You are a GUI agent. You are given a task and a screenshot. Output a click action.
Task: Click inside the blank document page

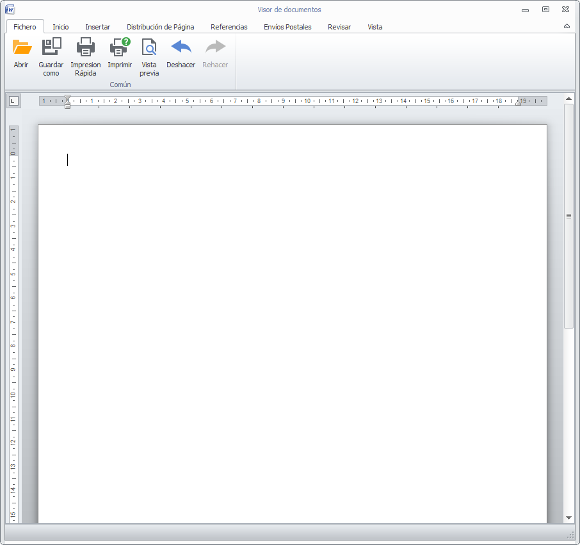pyautogui.click(x=292, y=320)
